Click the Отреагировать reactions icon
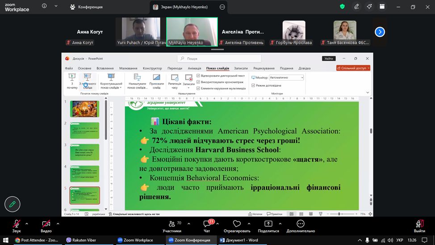Screen dimensions: 435x245 coord(237,224)
